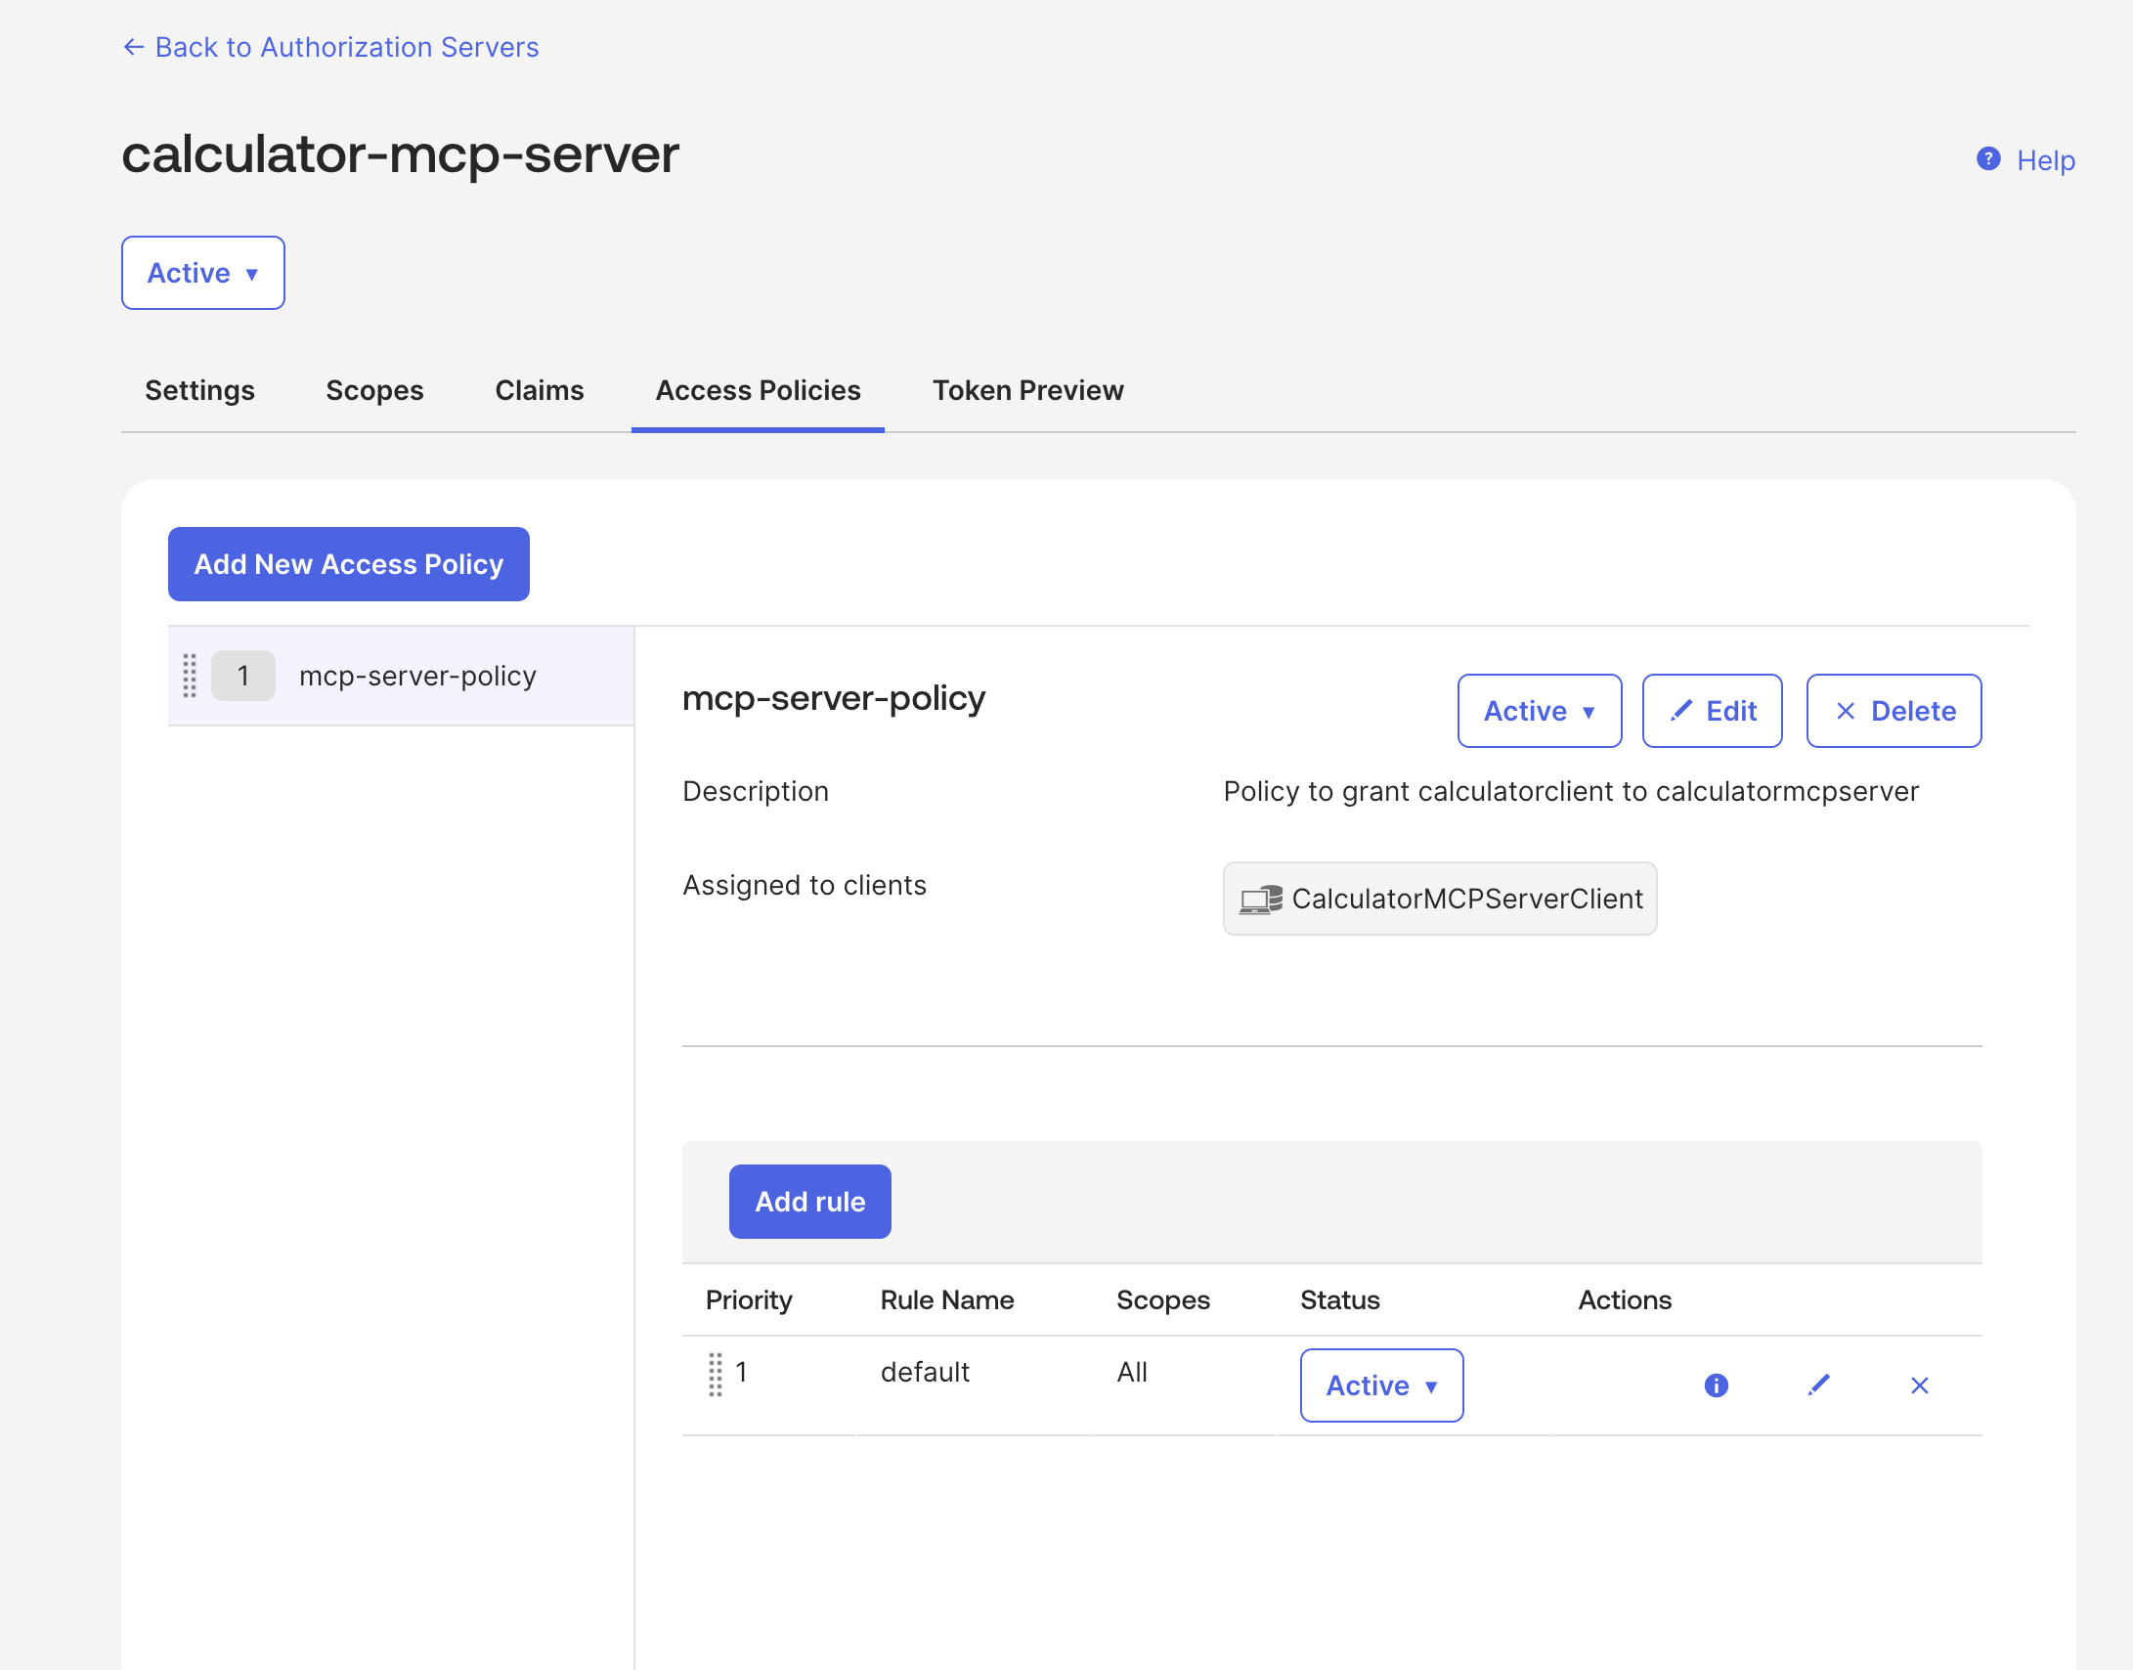Click the Actions column header
This screenshot has width=2133, height=1670.
[1625, 1299]
